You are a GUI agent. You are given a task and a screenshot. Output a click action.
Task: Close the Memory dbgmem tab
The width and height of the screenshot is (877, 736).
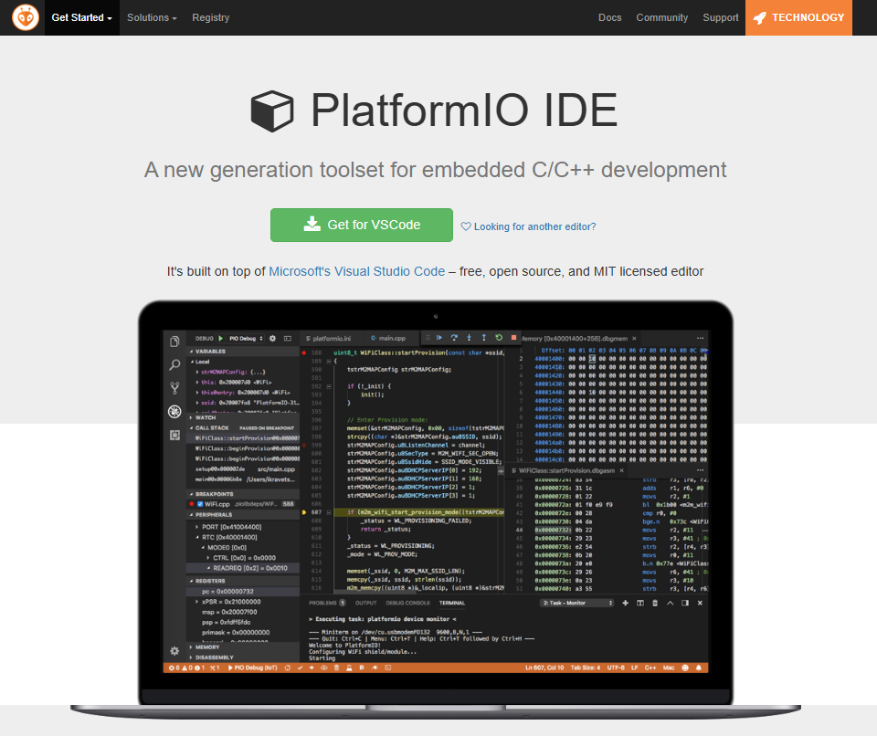634,339
